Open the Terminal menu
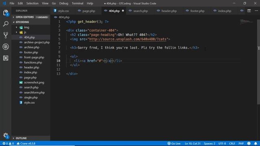 pos(78,3)
